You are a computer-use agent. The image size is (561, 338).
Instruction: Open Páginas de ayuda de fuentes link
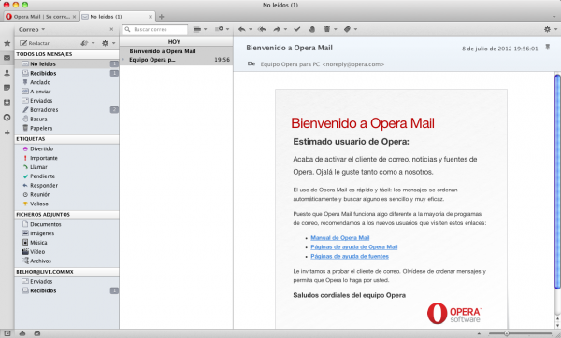pyautogui.click(x=350, y=256)
